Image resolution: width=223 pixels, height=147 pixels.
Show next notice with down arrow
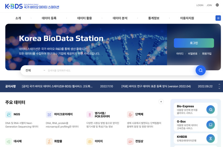click(219, 88)
